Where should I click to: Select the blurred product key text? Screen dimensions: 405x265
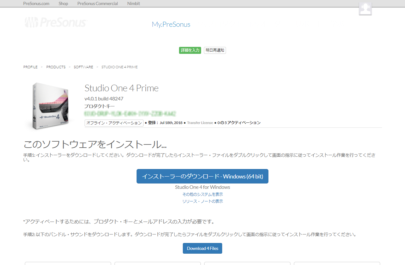click(130, 114)
